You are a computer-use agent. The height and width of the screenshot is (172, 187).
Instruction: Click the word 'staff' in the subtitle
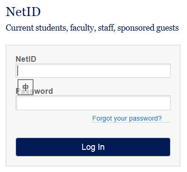coord(106,28)
